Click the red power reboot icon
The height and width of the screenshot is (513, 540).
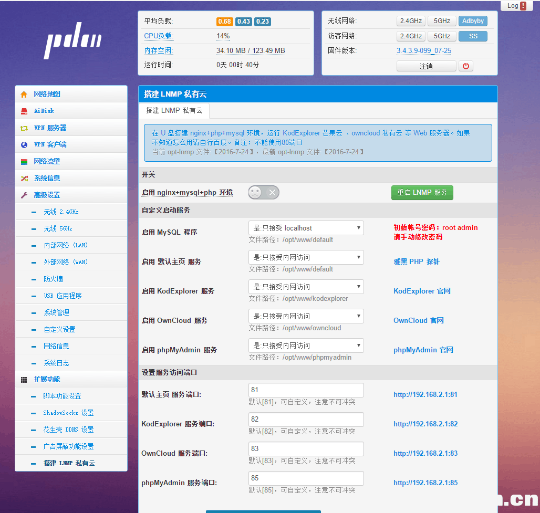pos(465,66)
